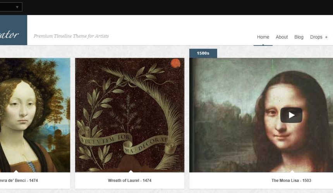Click the caption pointer under Mona Lisa video
Viewport: 333px width, 193px height.
click(292, 171)
